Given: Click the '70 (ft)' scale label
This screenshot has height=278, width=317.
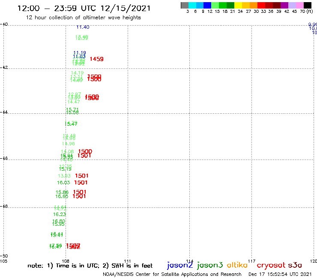Looking at the screenshot, I should (x=306, y=11).
